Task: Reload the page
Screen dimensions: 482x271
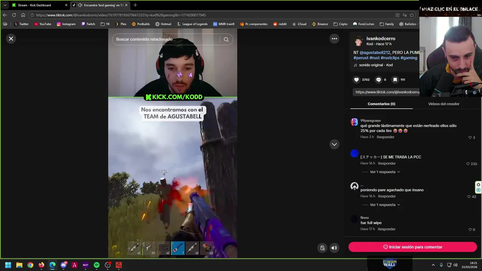Action: coord(14,15)
